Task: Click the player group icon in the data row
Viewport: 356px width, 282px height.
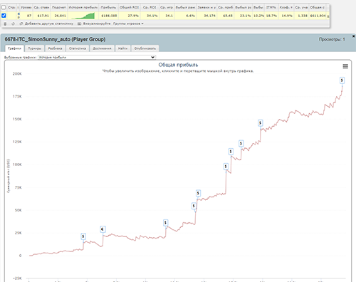Action: (19, 16)
